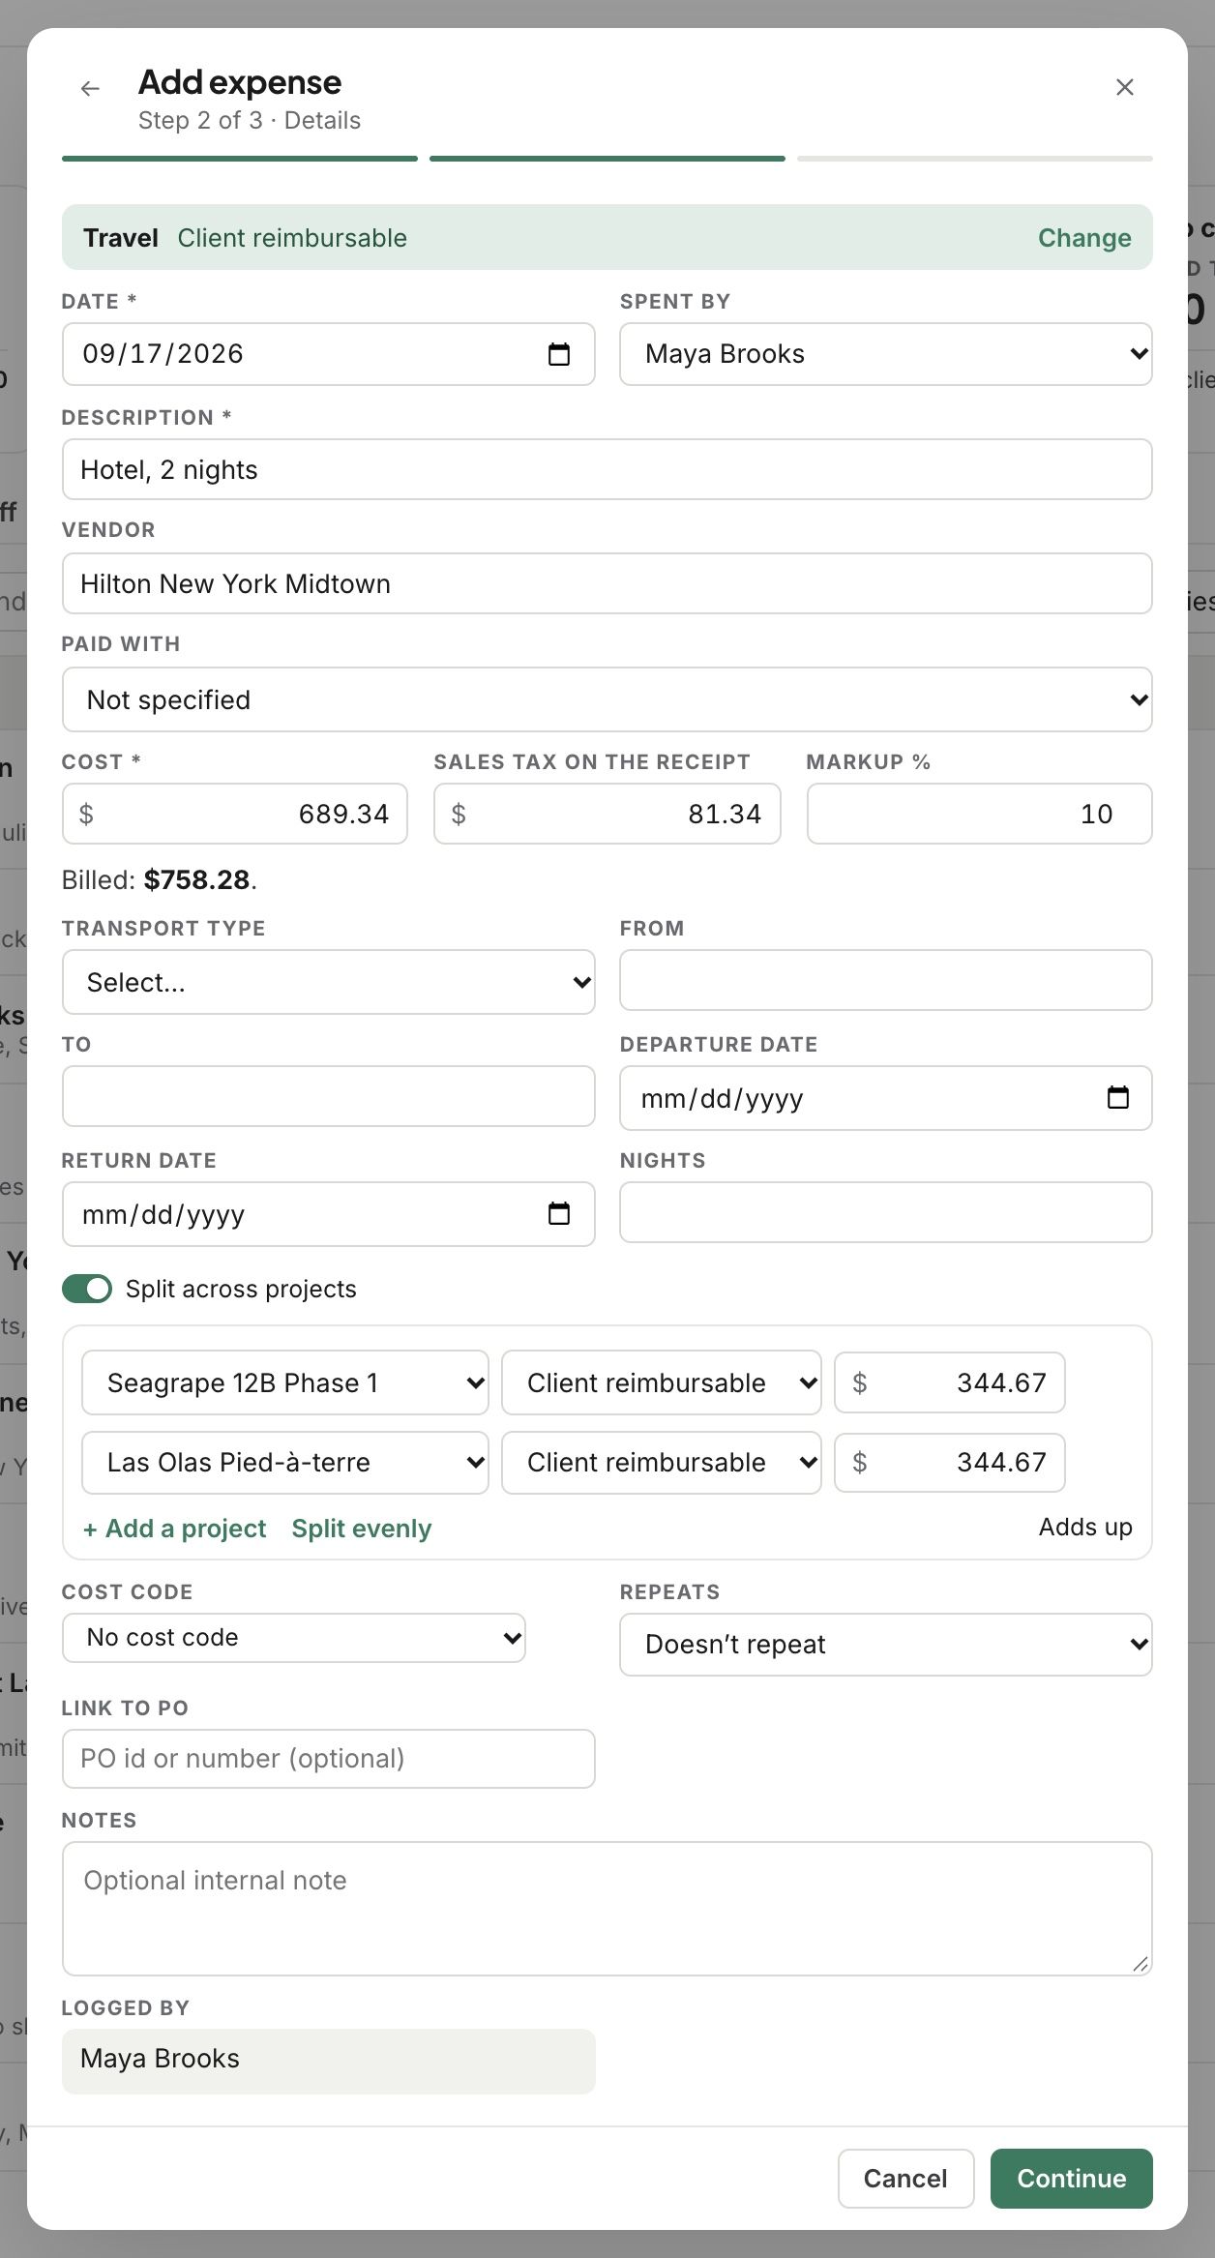This screenshot has width=1215, height=2258.
Task: Click the Vendor input field
Action: pos(607,583)
